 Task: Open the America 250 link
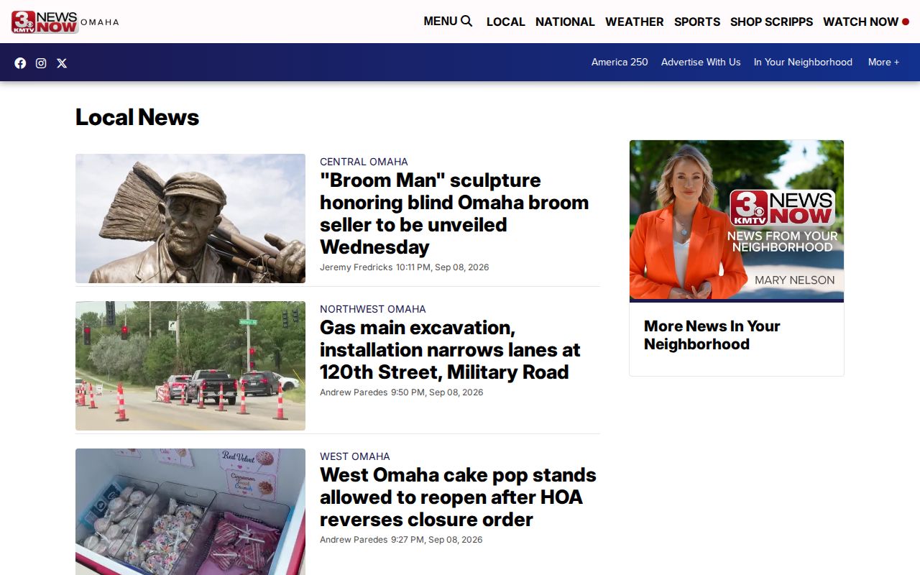point(620,62)
